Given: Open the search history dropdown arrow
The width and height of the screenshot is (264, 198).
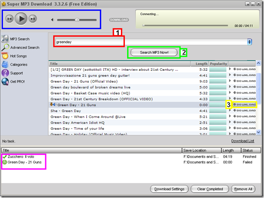Looking at the screenshot, I should 249,42.
